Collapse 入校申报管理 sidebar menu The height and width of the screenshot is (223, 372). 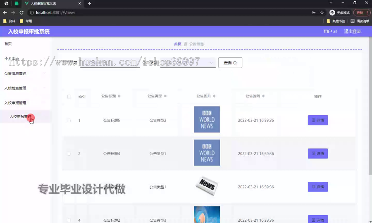tap(25, 103)
